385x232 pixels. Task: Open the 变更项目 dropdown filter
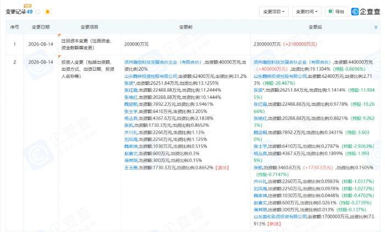click(x=274, y=12)
